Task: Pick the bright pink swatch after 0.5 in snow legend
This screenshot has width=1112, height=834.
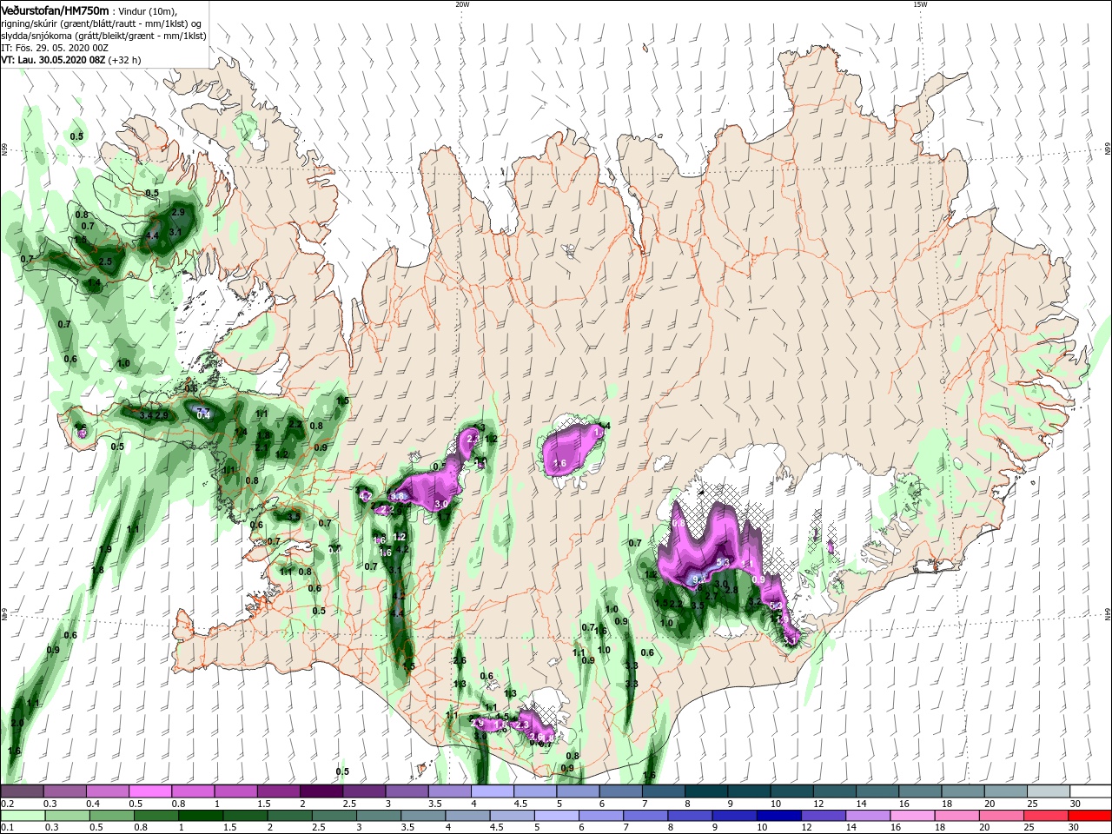Action: pos(150,791)
